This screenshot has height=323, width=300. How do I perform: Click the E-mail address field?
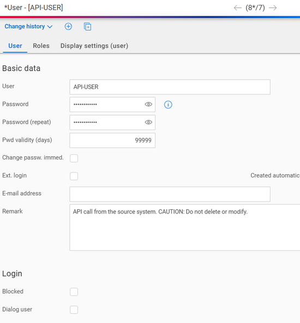[x=170, y=194]
